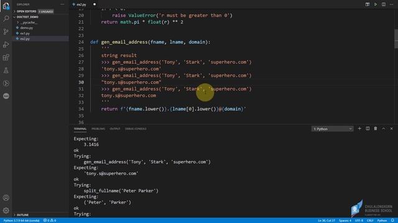Click line number 34 in gutter
398x223 pixels.
pyautogui.click(x=81, y=109)
